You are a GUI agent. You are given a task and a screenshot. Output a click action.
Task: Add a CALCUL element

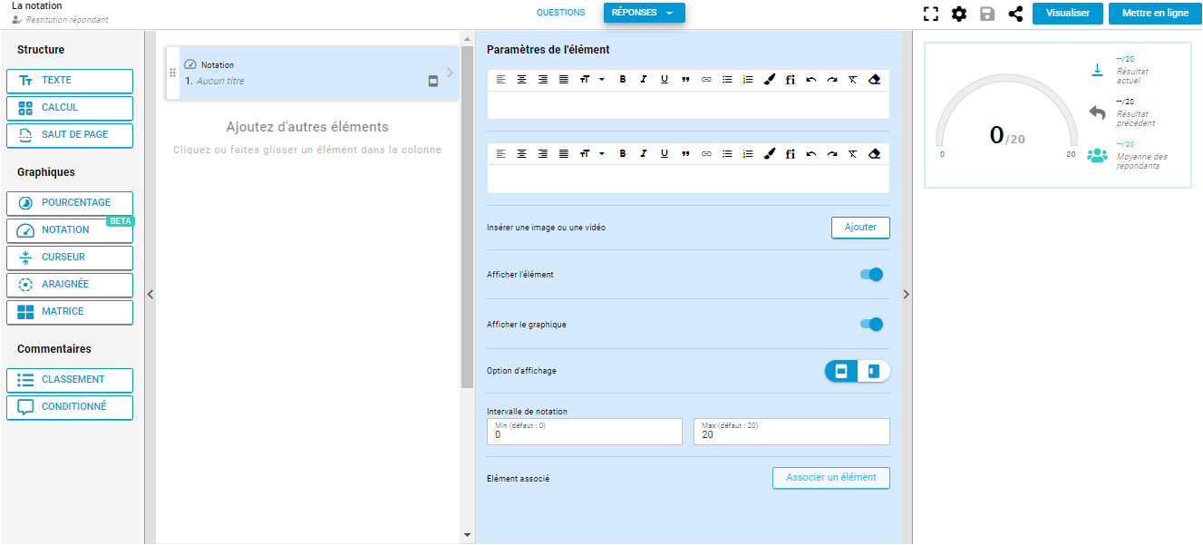point(70,108)
